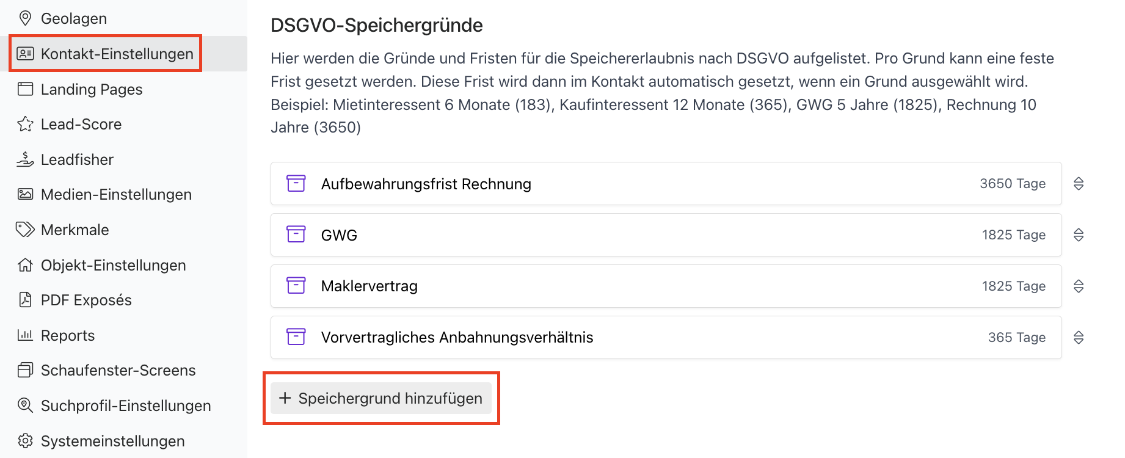The image size is (1125, 458).
Task: Click reorder handle for Aufbewahrungsfrist Rechnung
Action: (x=1079, y=183)
